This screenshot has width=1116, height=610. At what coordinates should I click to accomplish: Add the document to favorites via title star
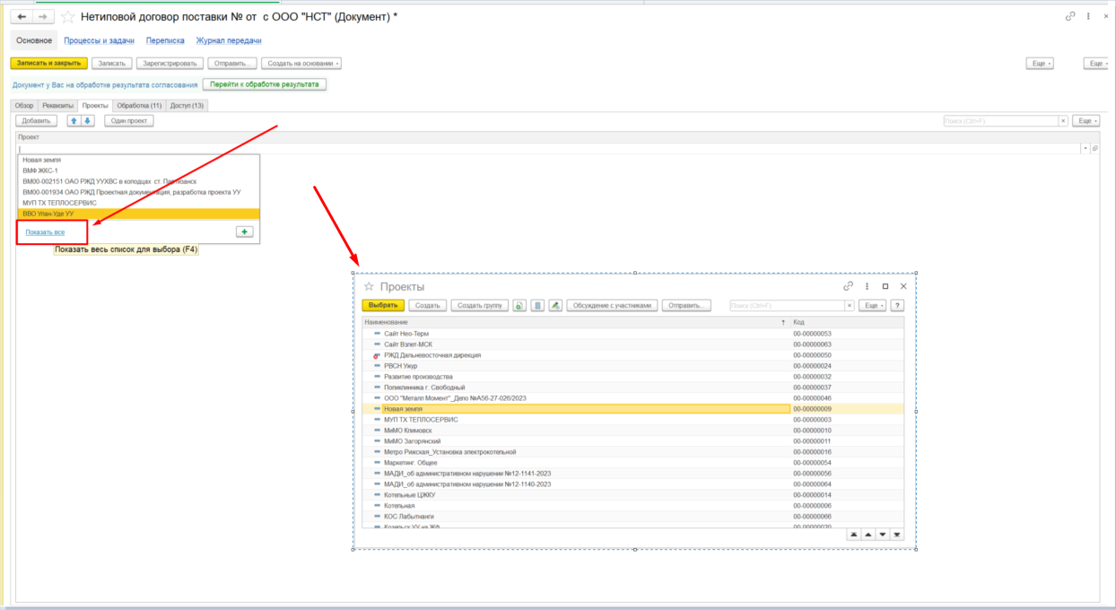(67, 17)
